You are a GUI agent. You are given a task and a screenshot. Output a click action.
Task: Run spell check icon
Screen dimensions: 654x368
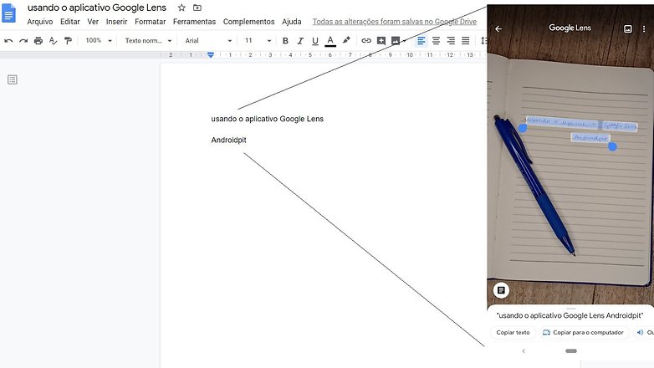(x=53, y=40)
